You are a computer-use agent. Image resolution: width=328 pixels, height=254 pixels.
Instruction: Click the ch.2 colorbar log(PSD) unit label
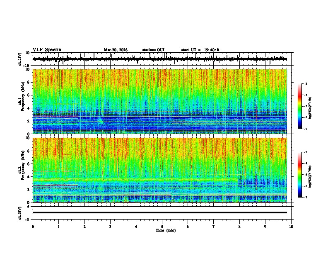coord(310,176)
